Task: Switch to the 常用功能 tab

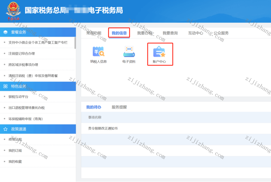Action: [94, 33]
